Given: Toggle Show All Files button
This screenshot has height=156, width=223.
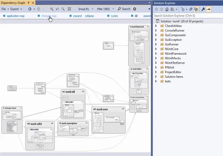Looking at the screenshot, I should click(x=197, y=9).
